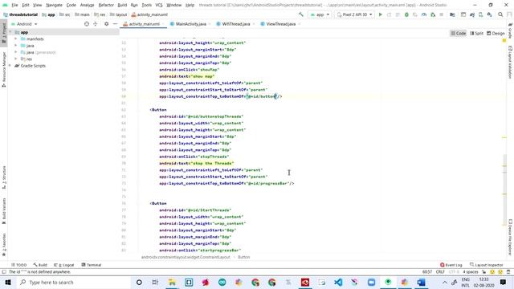
Task: Open the Device File Explorer side tab
Action: coord(510,238)
